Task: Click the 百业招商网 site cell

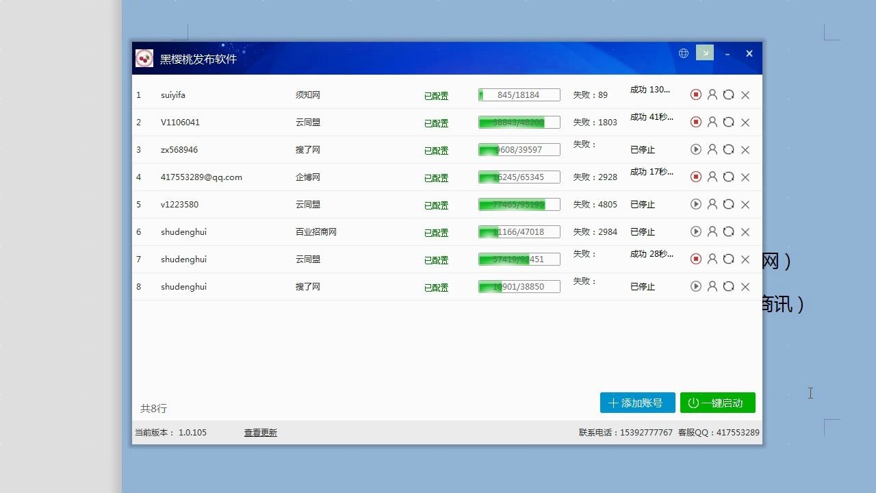Action: click(x=316, y=232)
